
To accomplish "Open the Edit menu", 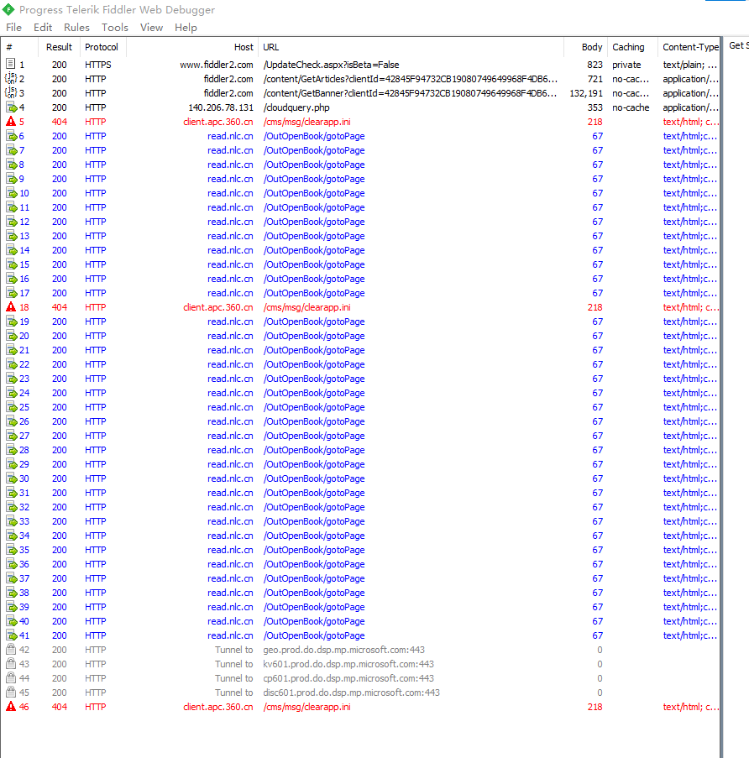I will coord(43,28).
